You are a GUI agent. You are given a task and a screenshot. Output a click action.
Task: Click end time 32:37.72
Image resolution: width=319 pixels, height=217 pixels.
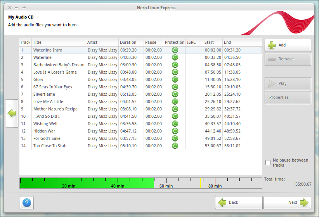pyautogui.click(x=232, y=109)
